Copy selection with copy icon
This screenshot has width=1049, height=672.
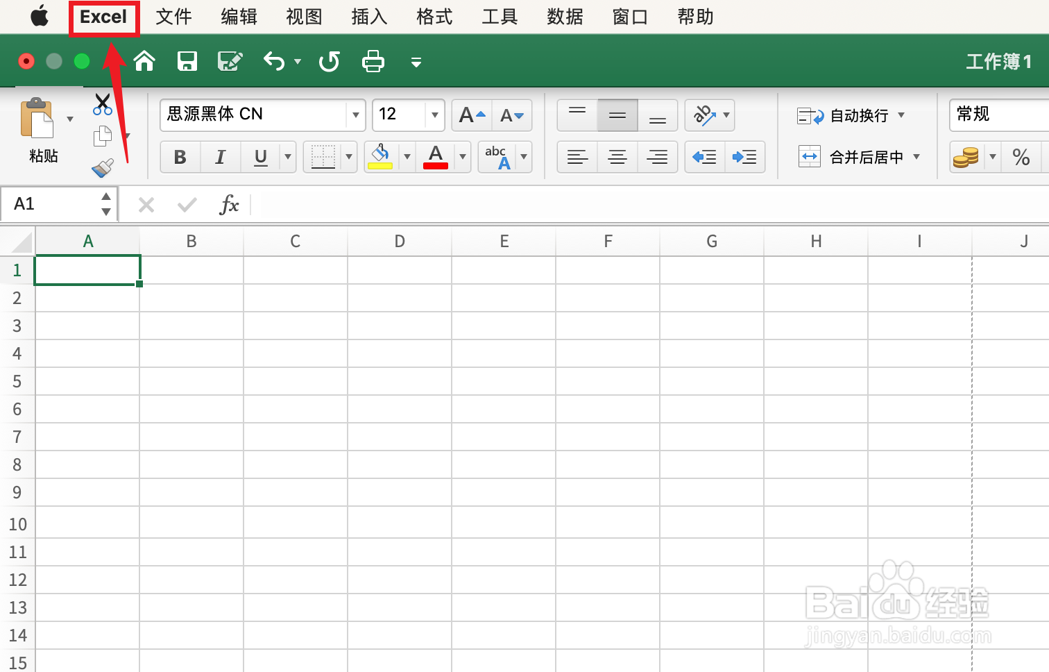tap(103, 136)
